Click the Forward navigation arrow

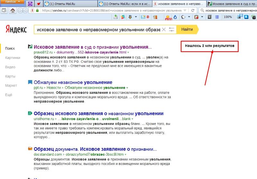pos(25,11)
